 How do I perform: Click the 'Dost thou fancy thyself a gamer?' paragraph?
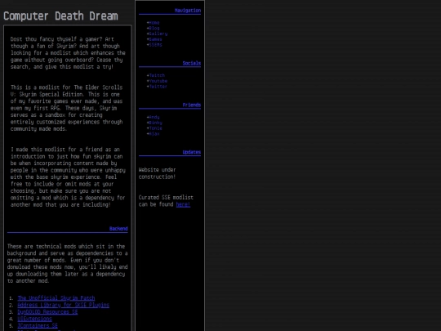click(x=68, y=53)
